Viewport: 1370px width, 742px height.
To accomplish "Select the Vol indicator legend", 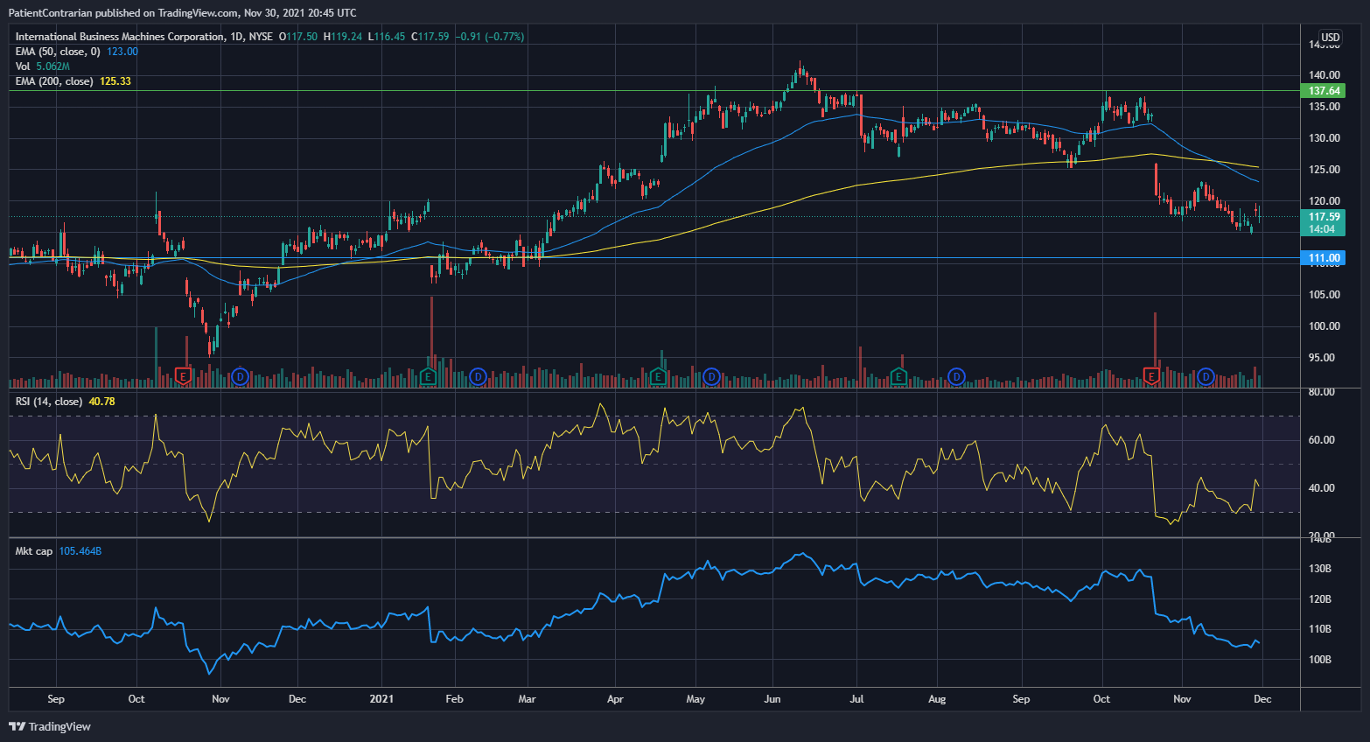I will coord(23,66).
